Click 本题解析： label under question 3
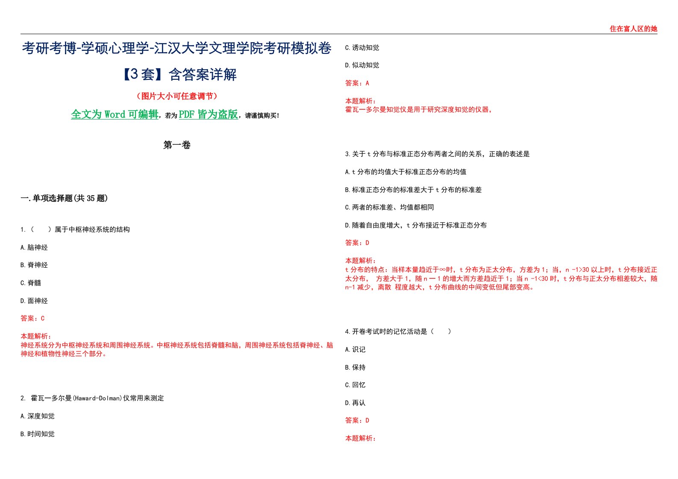Viewport: 678px width, 479px height. tap(361, 261)
